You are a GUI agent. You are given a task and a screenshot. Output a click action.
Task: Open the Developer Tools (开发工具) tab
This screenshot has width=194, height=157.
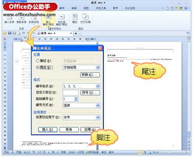coord(101,8)
